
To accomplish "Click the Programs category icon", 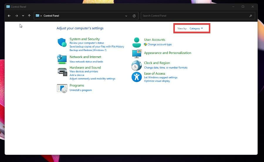I will click(62, 88).
